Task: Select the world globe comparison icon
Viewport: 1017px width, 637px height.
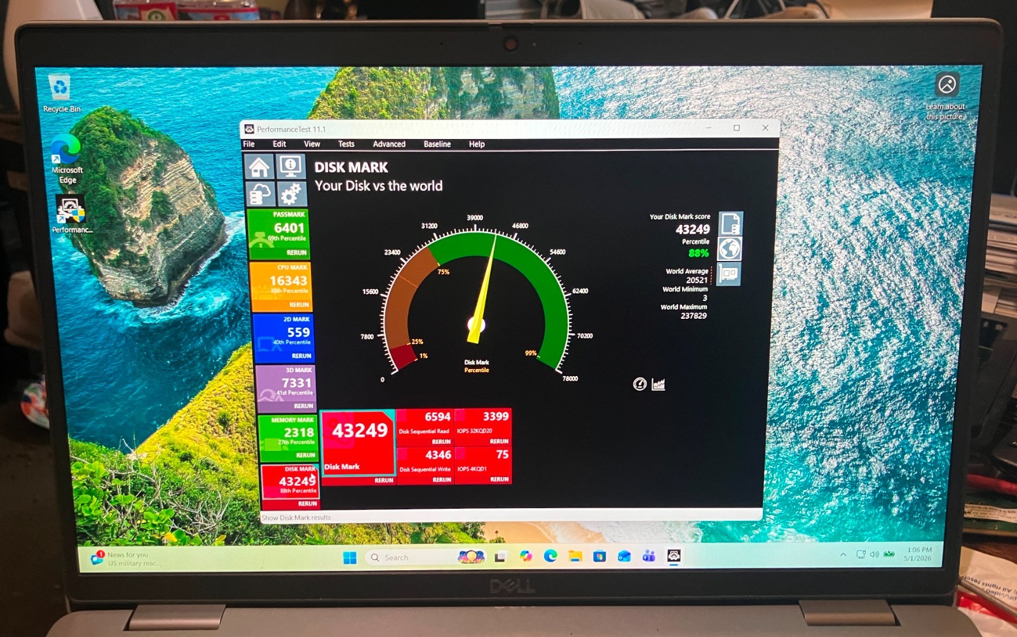Action: [x=730, y=248]
